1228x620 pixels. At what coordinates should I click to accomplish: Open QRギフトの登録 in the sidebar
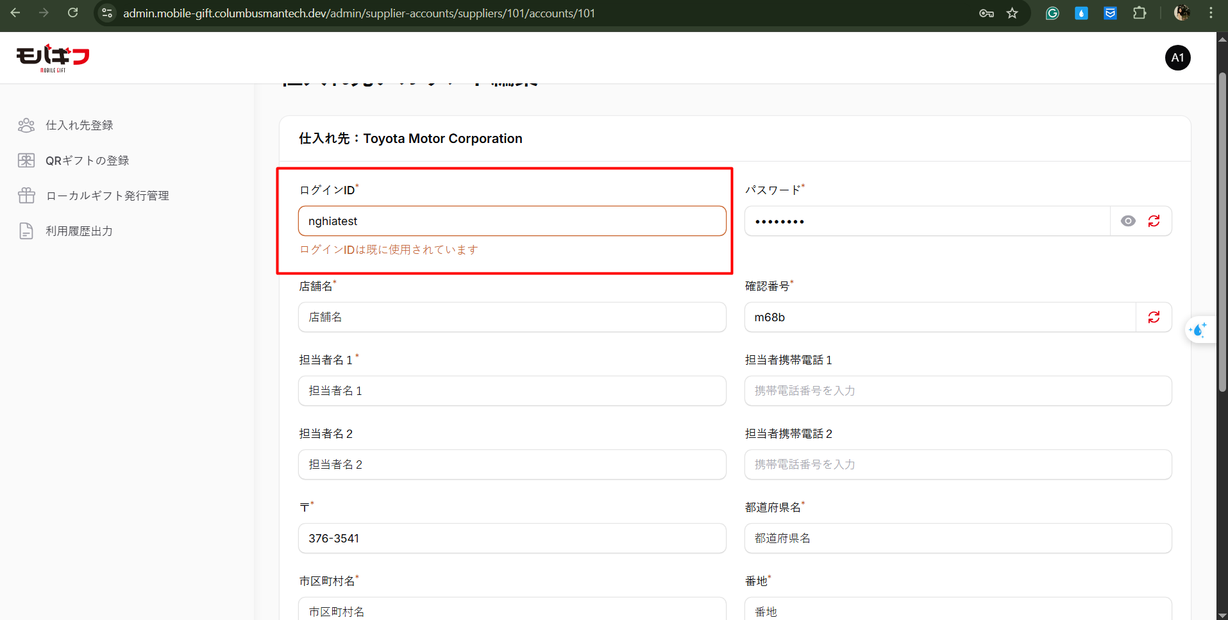87,160
